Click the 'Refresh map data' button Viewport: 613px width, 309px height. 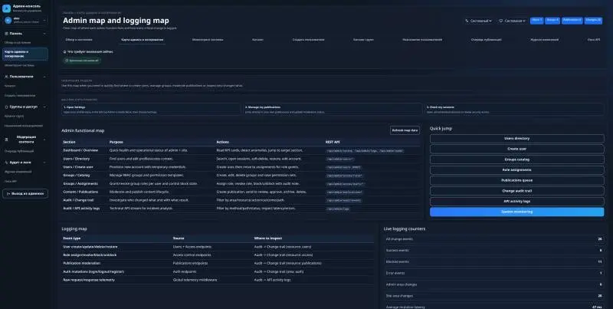coord(405,130)
